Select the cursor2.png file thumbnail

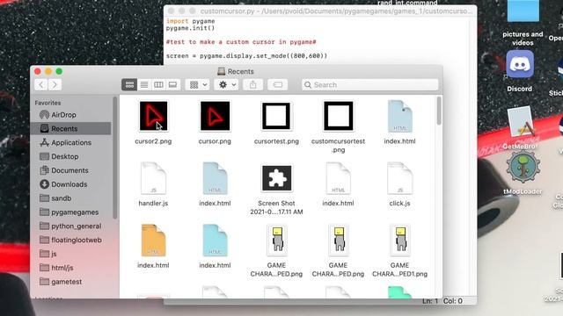[153, 116]
